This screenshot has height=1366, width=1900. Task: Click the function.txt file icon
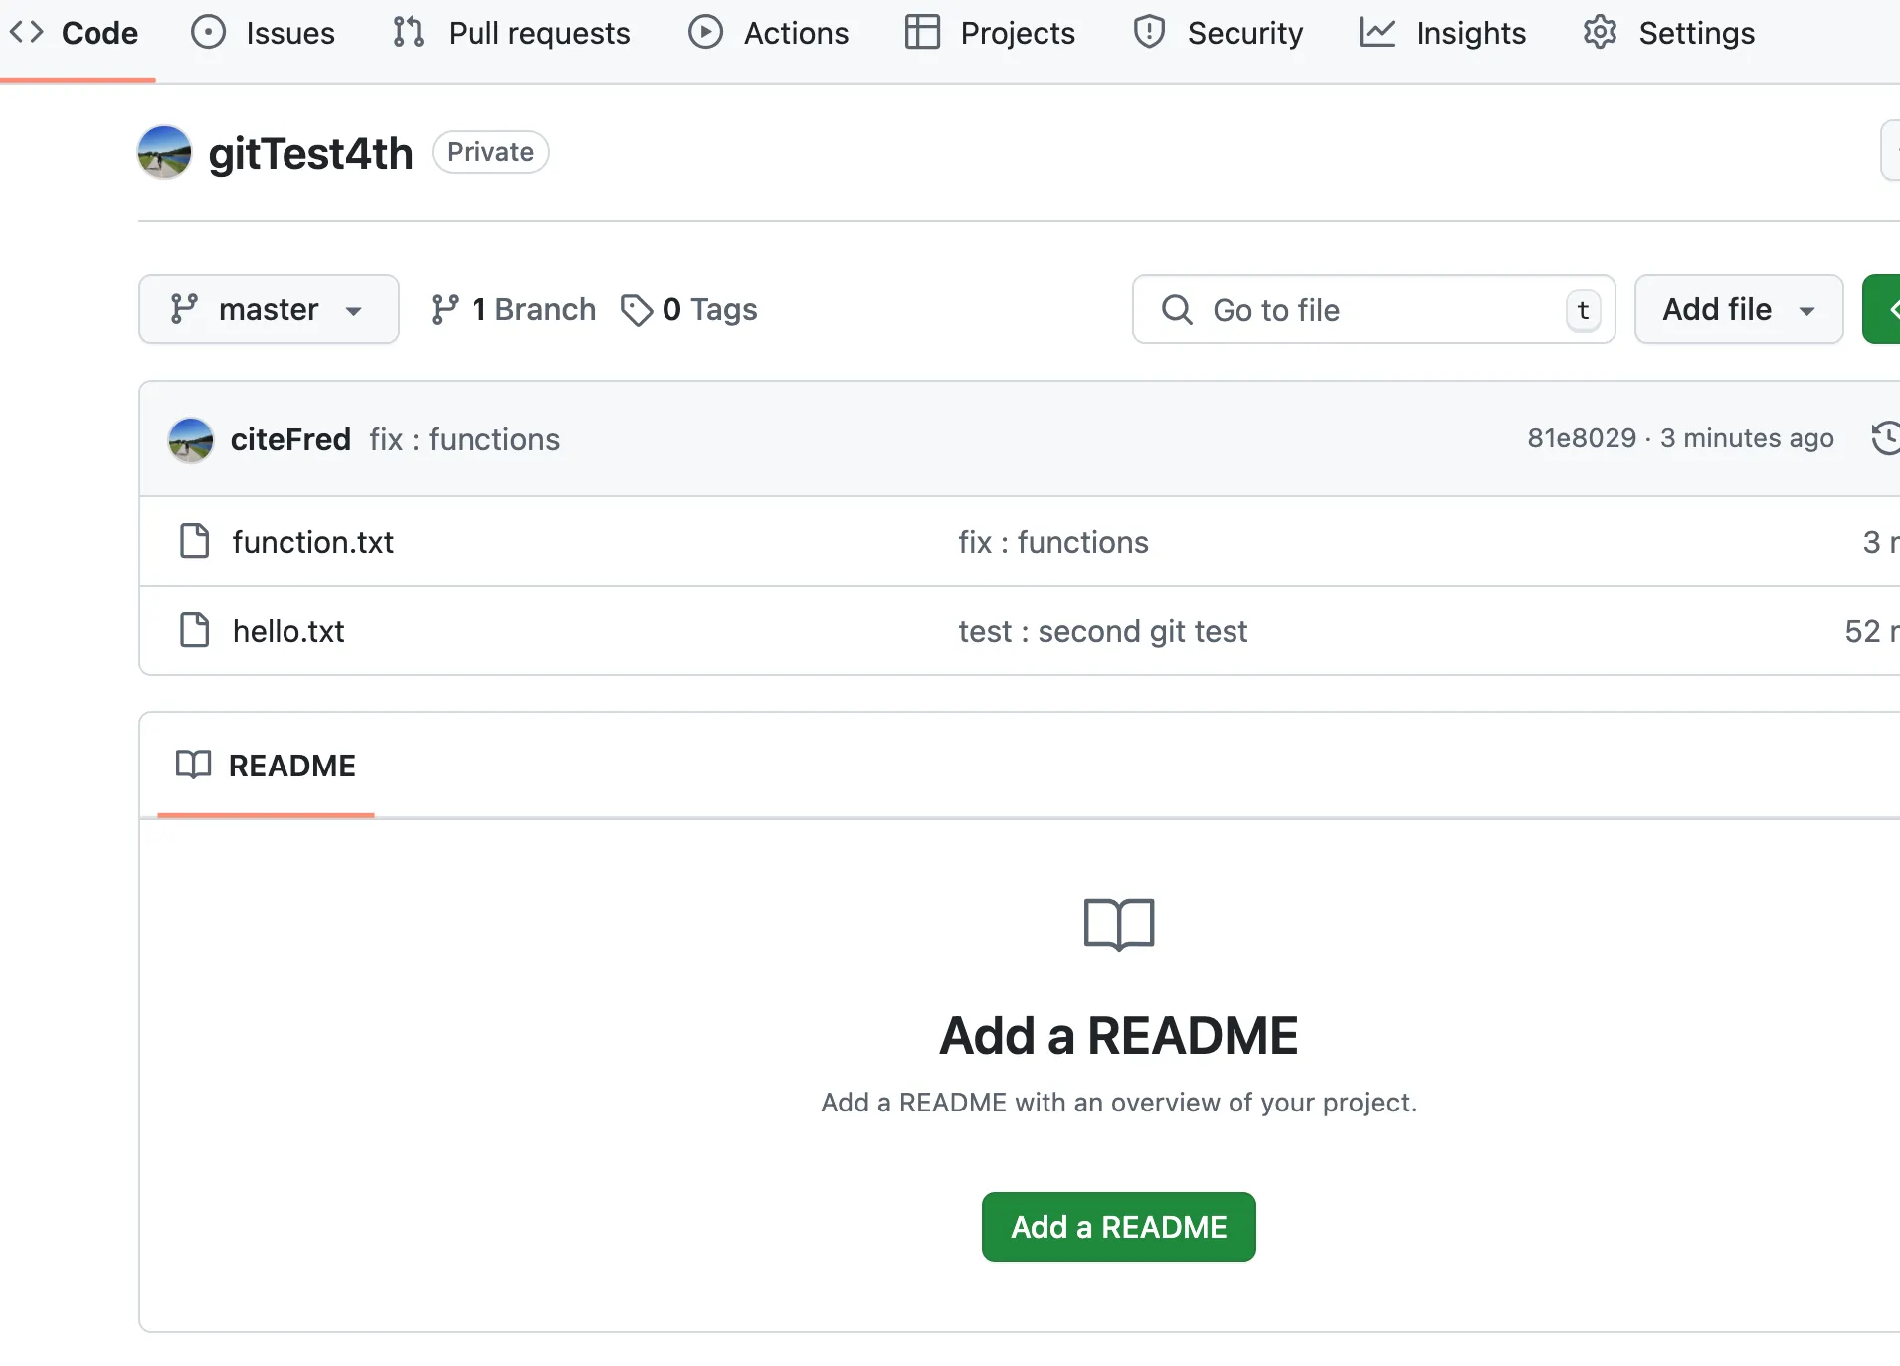pyautogui.click(x=194, y=542)
